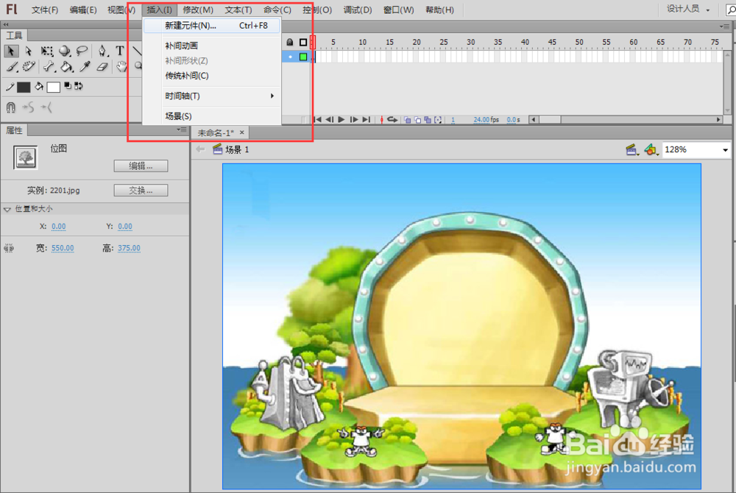
Task: Play the timeline animation
Action: [342, 120]
